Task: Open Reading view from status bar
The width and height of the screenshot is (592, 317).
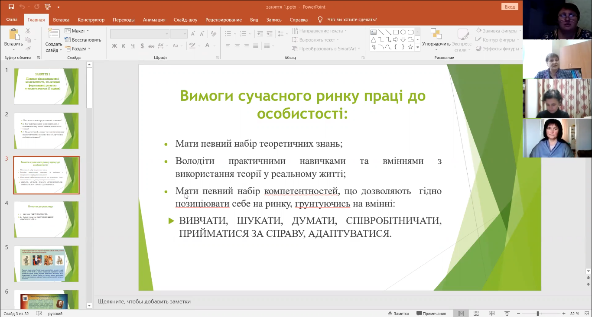Action: click(491, 314)
